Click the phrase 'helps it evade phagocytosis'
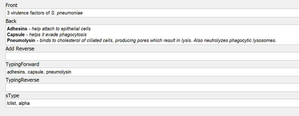Viewport: 299px width, 116px height. pos(58,35)
